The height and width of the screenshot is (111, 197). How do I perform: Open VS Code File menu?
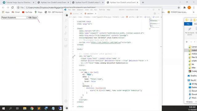69,10
